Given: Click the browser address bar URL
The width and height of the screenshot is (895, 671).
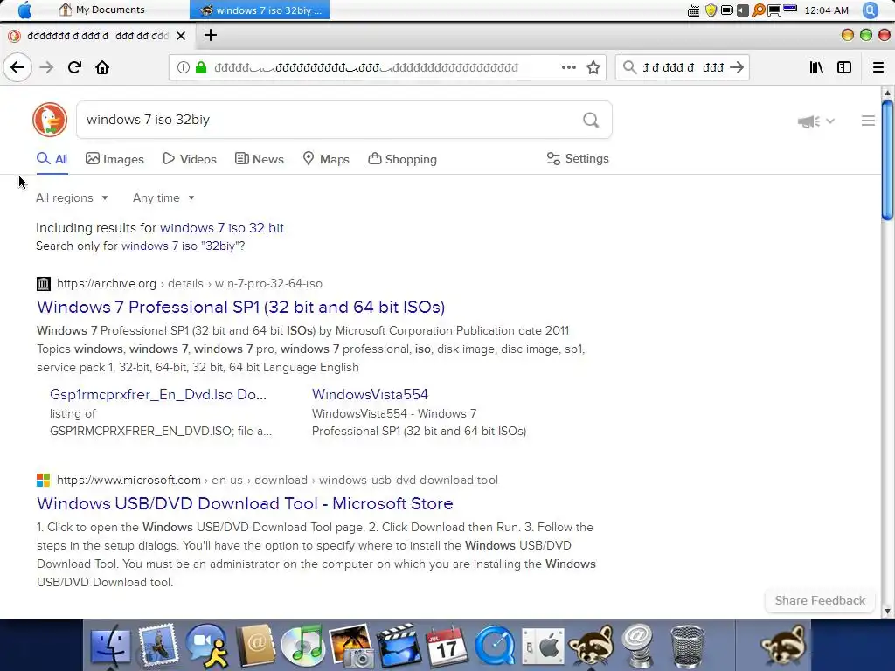Looking at the screenshot, I should pos(366,67).
